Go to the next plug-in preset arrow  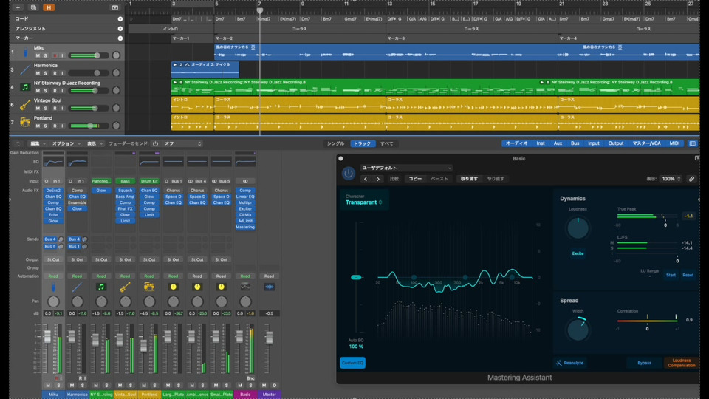pyautogui.click(x=378, y=179)
